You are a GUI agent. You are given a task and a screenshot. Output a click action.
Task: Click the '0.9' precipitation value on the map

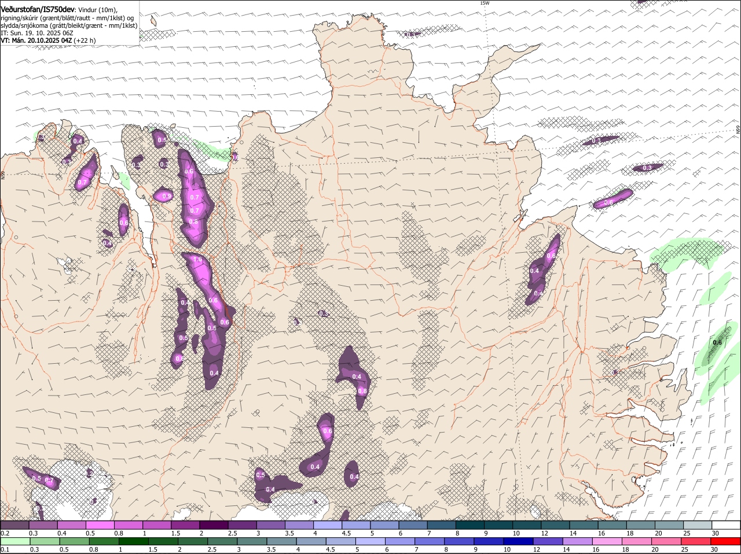[x=167, y=197]
